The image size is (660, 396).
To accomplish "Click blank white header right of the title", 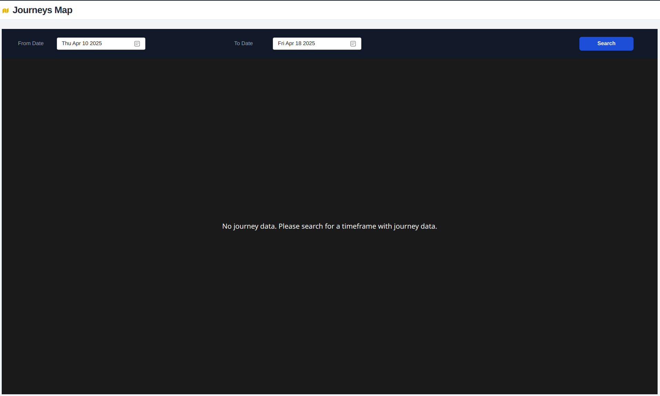I will (344, 10).
